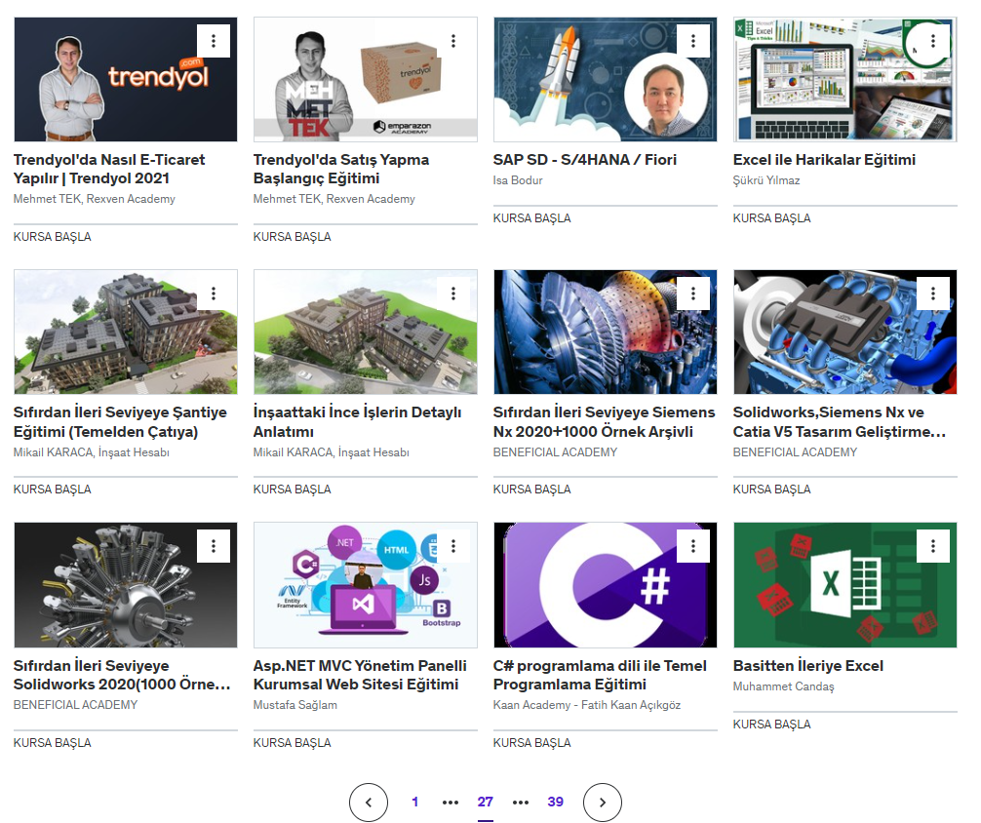Open title Asp.NET MVC Yönetim Panelli
981x823 pixels.
coord(360,675)
